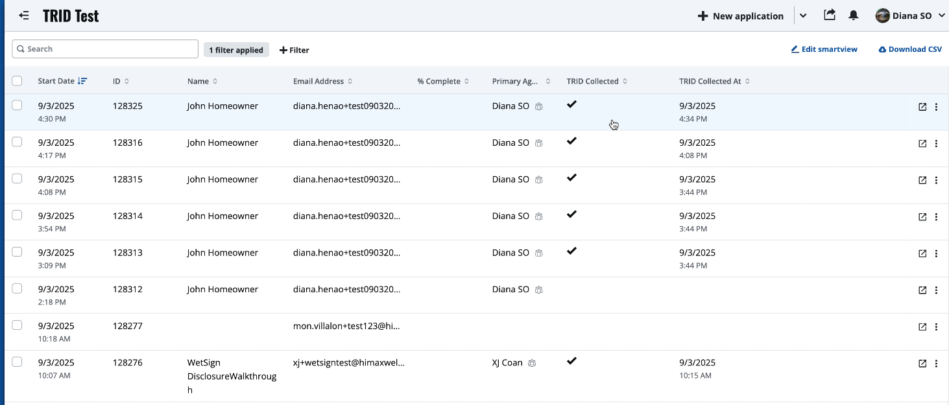Collapse the sidebar with the back arrow icon
Screen dimensions: 949x405
24,16
